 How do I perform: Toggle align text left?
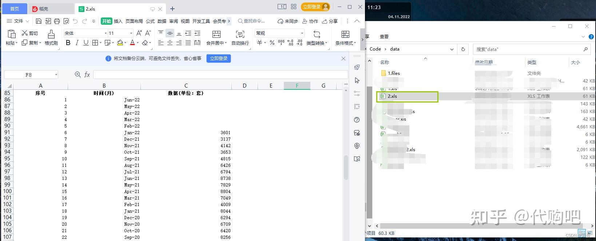161,43
